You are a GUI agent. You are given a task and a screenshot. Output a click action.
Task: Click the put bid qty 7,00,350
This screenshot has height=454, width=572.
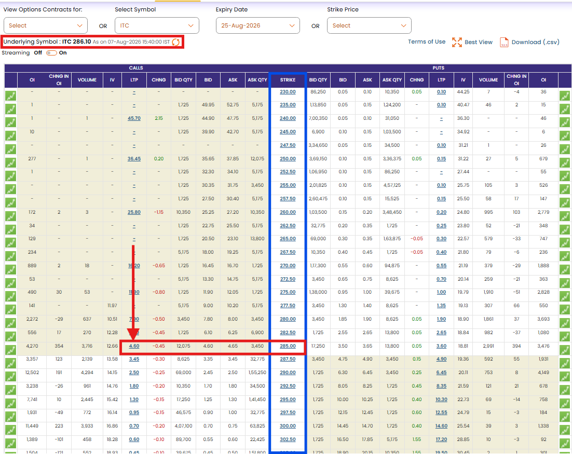(318, 118)
